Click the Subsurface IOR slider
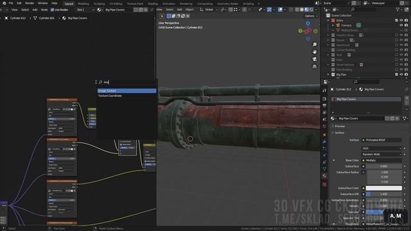Screen dimensions: 411x231 [x=384, y=194]
